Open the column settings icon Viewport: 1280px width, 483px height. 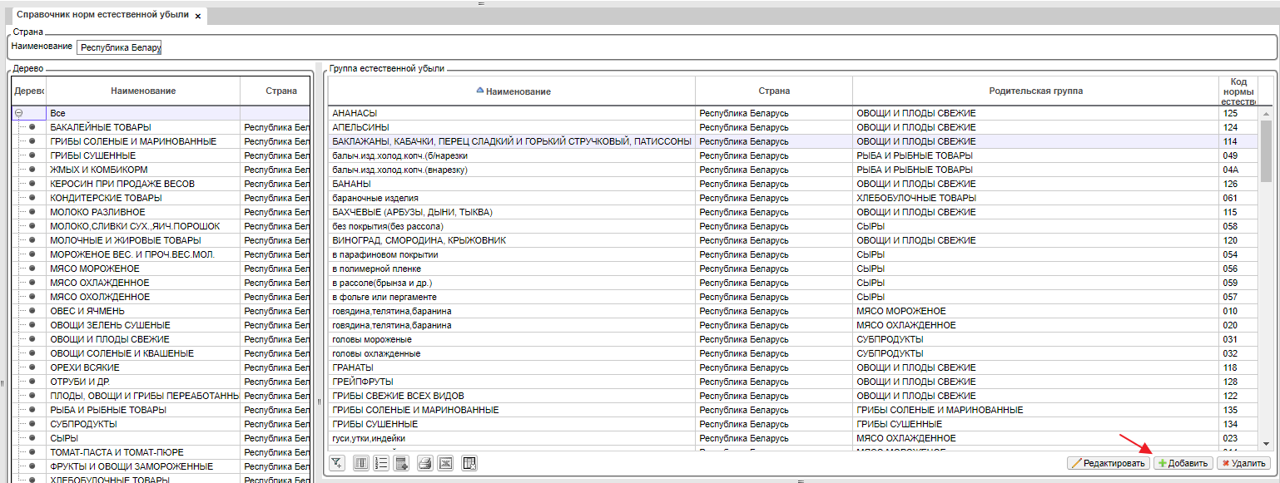pos(361,463)
